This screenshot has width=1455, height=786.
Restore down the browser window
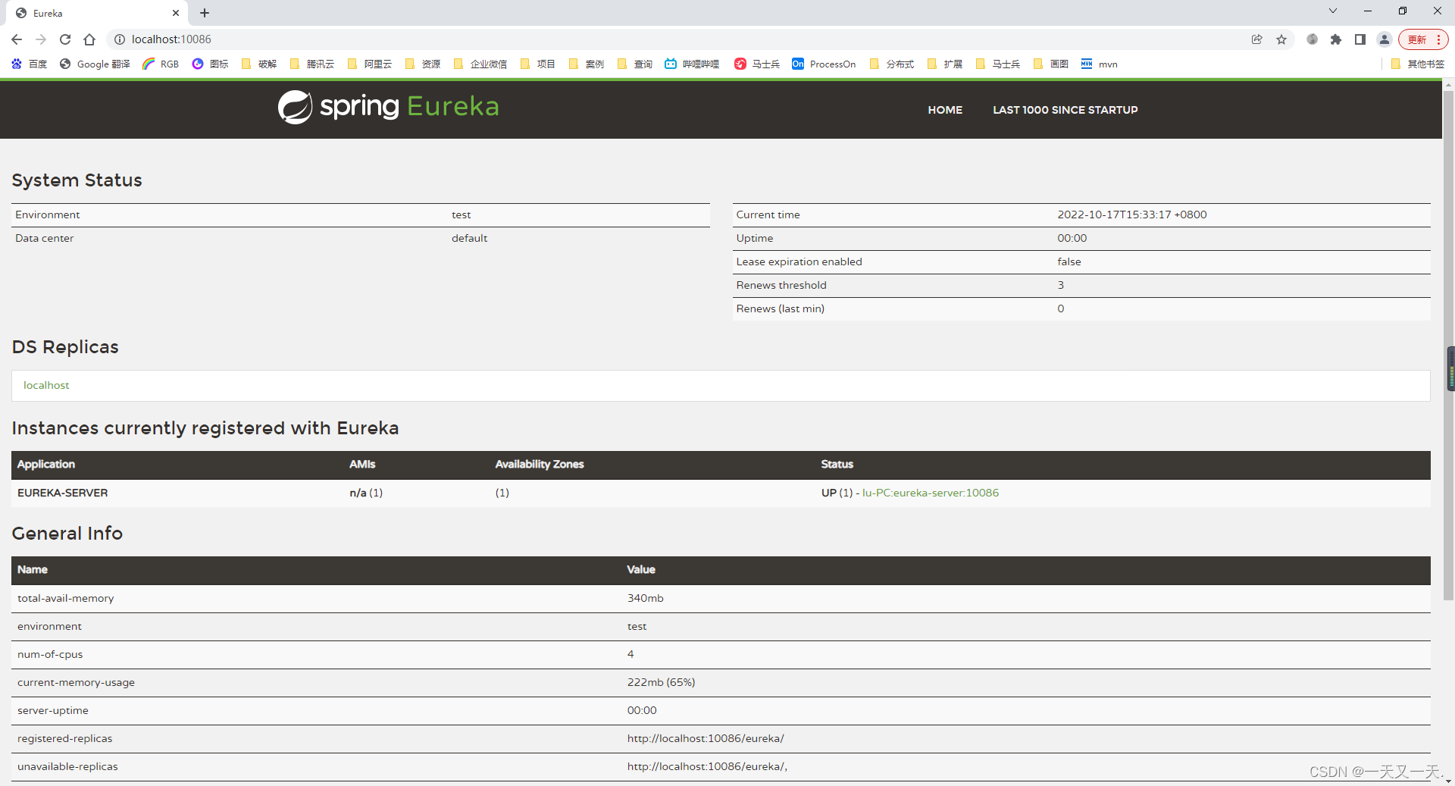(x=1403, y=11)
